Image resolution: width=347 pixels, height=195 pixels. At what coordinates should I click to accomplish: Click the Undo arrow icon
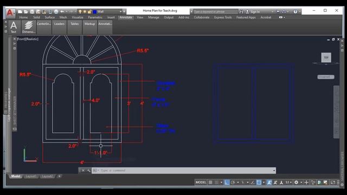click(62, 11)
